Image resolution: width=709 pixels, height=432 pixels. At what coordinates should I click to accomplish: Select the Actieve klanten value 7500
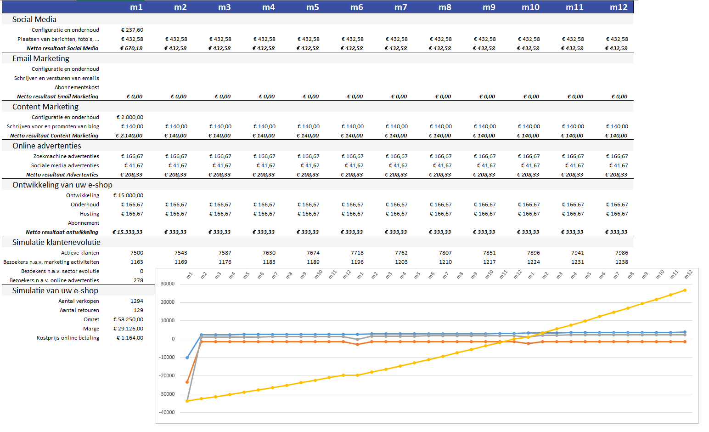coord(136,253)
